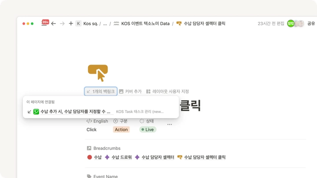The image size is (317, 178).
Task: Open Kos sq. breadcrumb item
Action: coord(91,24)
